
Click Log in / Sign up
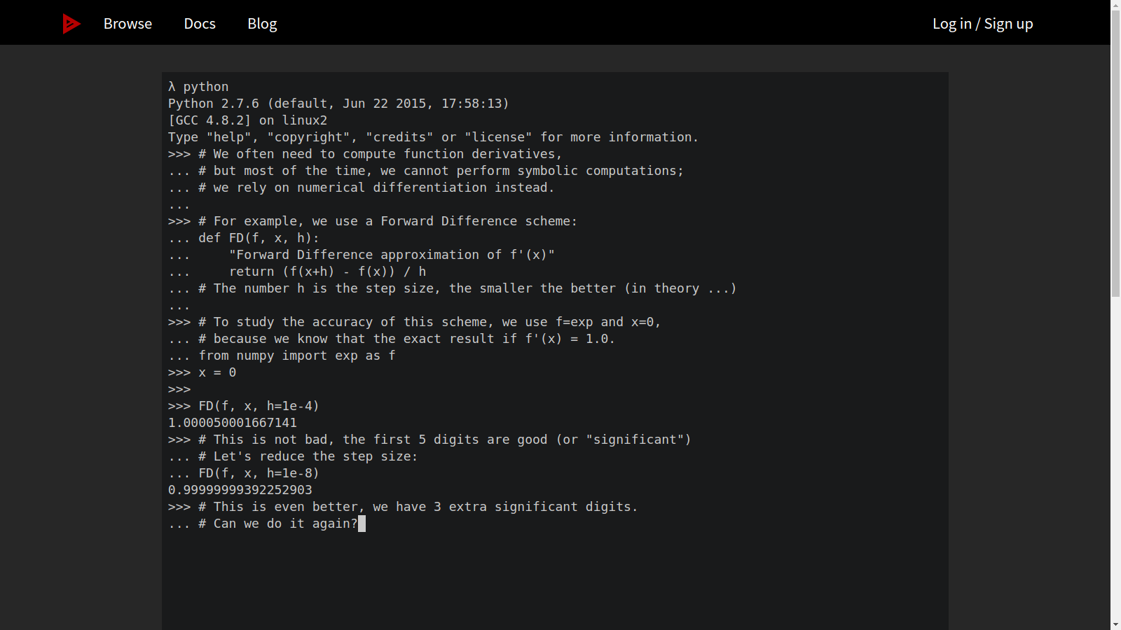click(982, 24)
